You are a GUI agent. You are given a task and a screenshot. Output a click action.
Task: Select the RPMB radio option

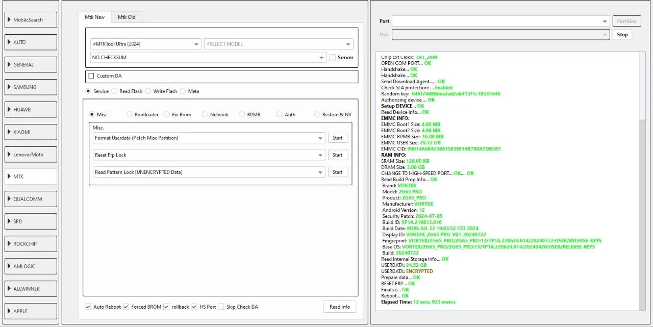(242, 115)
